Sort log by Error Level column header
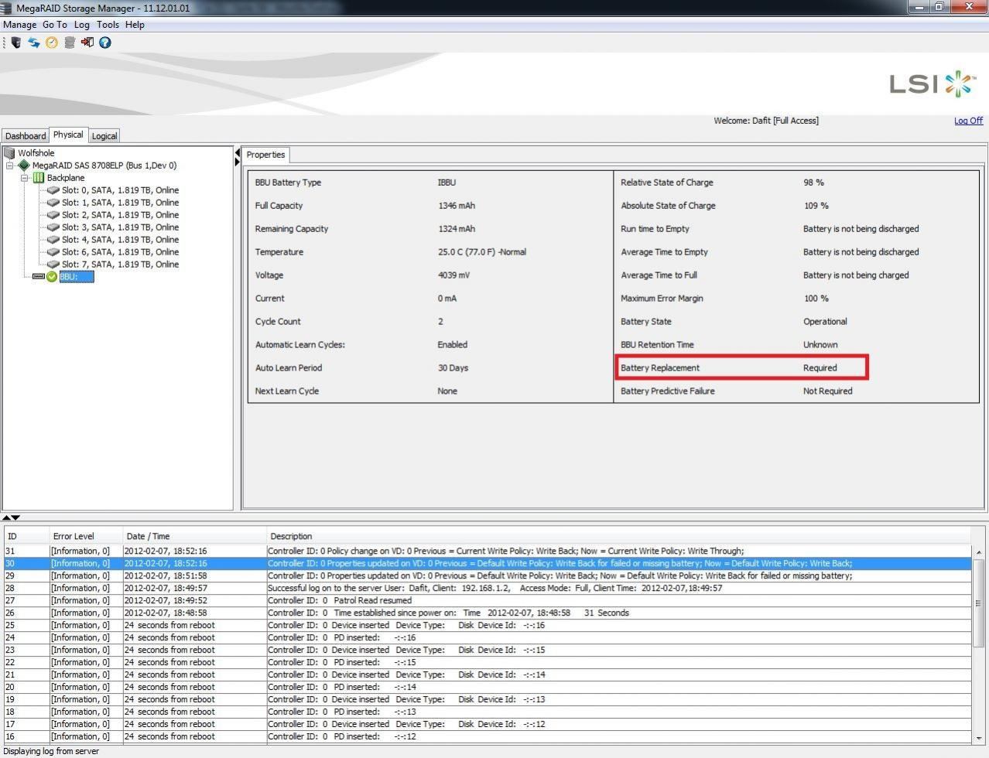Viewport: 989px width, 758px height. click(x=85, y=536)
